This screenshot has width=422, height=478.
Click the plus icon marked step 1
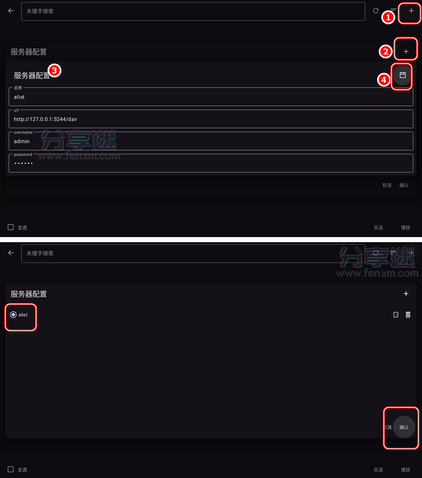click(411, 11)
